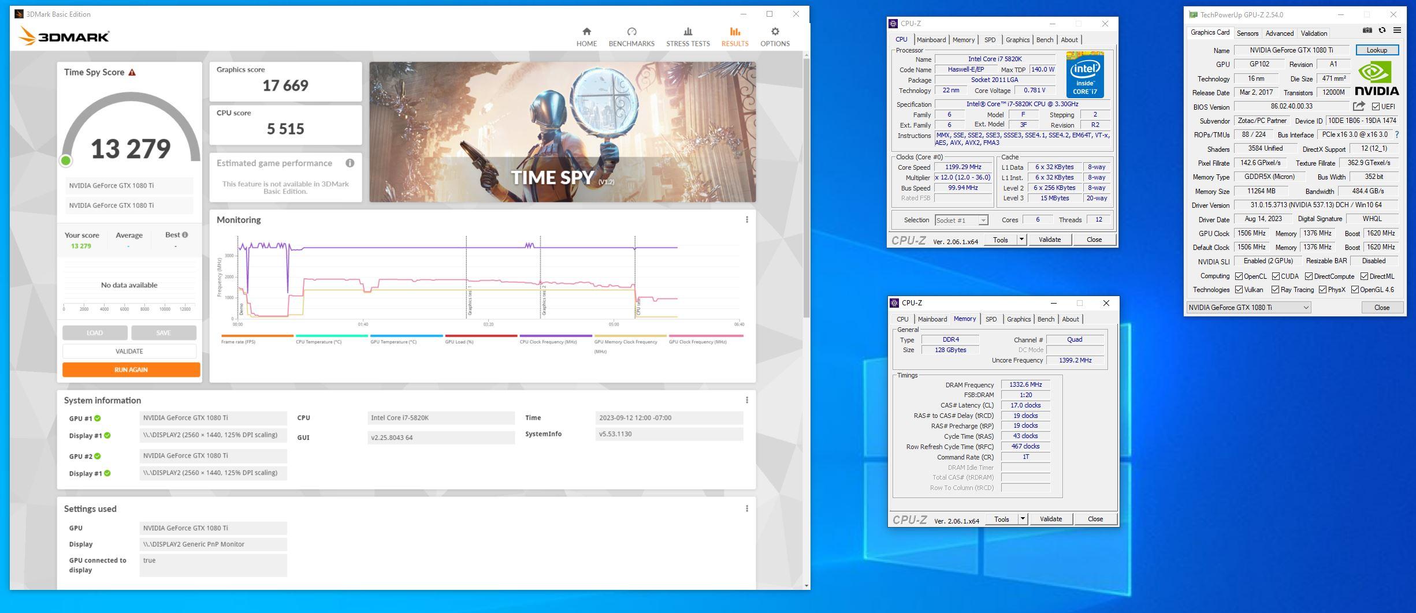
Task: Open the GPU-Z hamburger menu
Action: (x=1397, y=31)
